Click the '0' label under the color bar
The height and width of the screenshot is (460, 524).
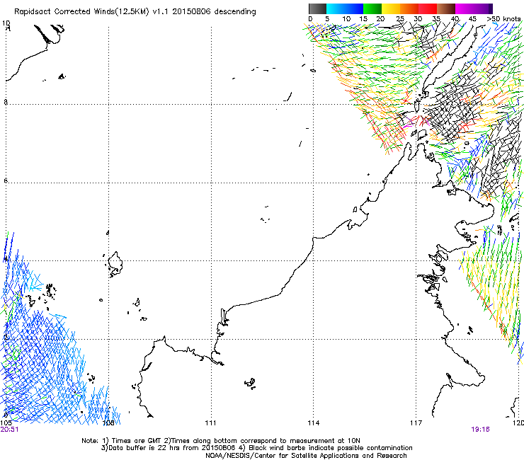pyautogui.click(x=310, y=18)
